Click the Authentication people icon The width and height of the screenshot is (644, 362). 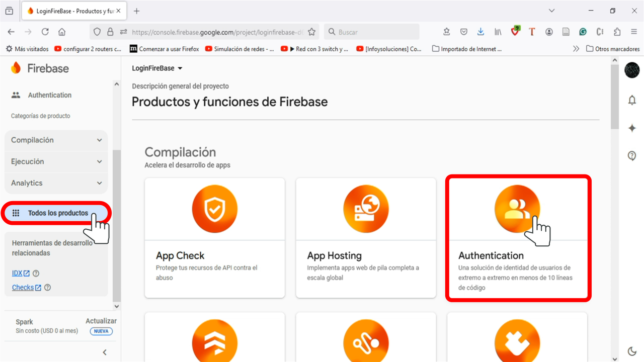click(x=517, y=209)
